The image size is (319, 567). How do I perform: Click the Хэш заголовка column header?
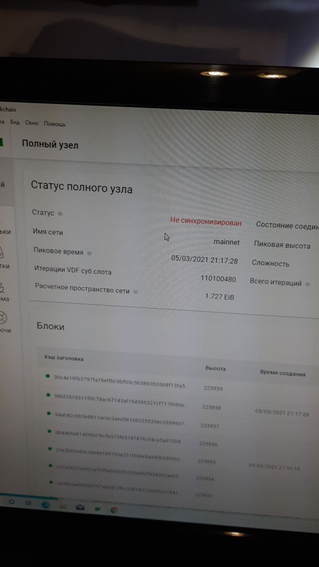63,358
